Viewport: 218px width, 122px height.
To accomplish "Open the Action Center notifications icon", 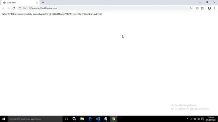I will (203, 119).
